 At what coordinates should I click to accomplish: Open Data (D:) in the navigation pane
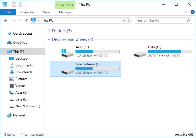coord(22,99)
